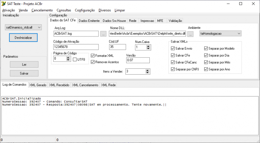Toggle the Separar por Dia checkbox
This screenshot has height=143, width=260.
click(x=217, y=56)
